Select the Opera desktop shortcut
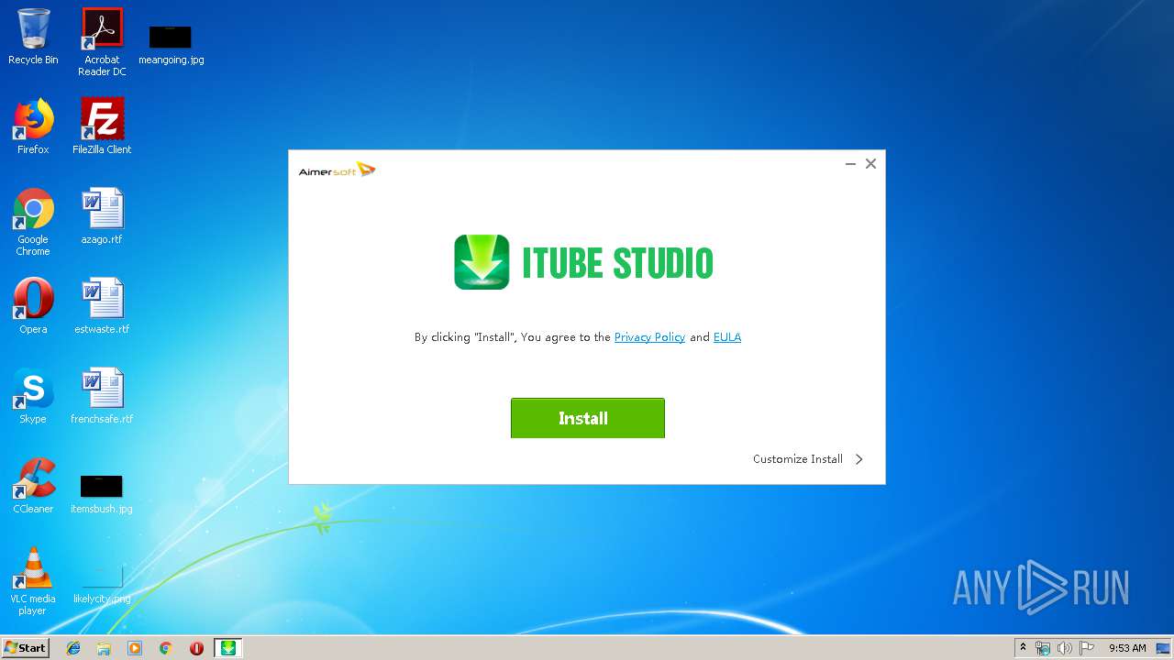Screen dimensions: 1174x660 point(33,306)
